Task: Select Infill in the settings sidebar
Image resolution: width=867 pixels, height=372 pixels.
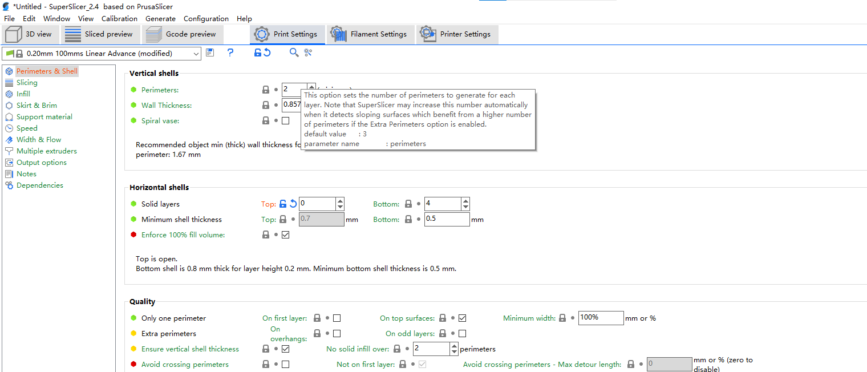Action: 23,94
